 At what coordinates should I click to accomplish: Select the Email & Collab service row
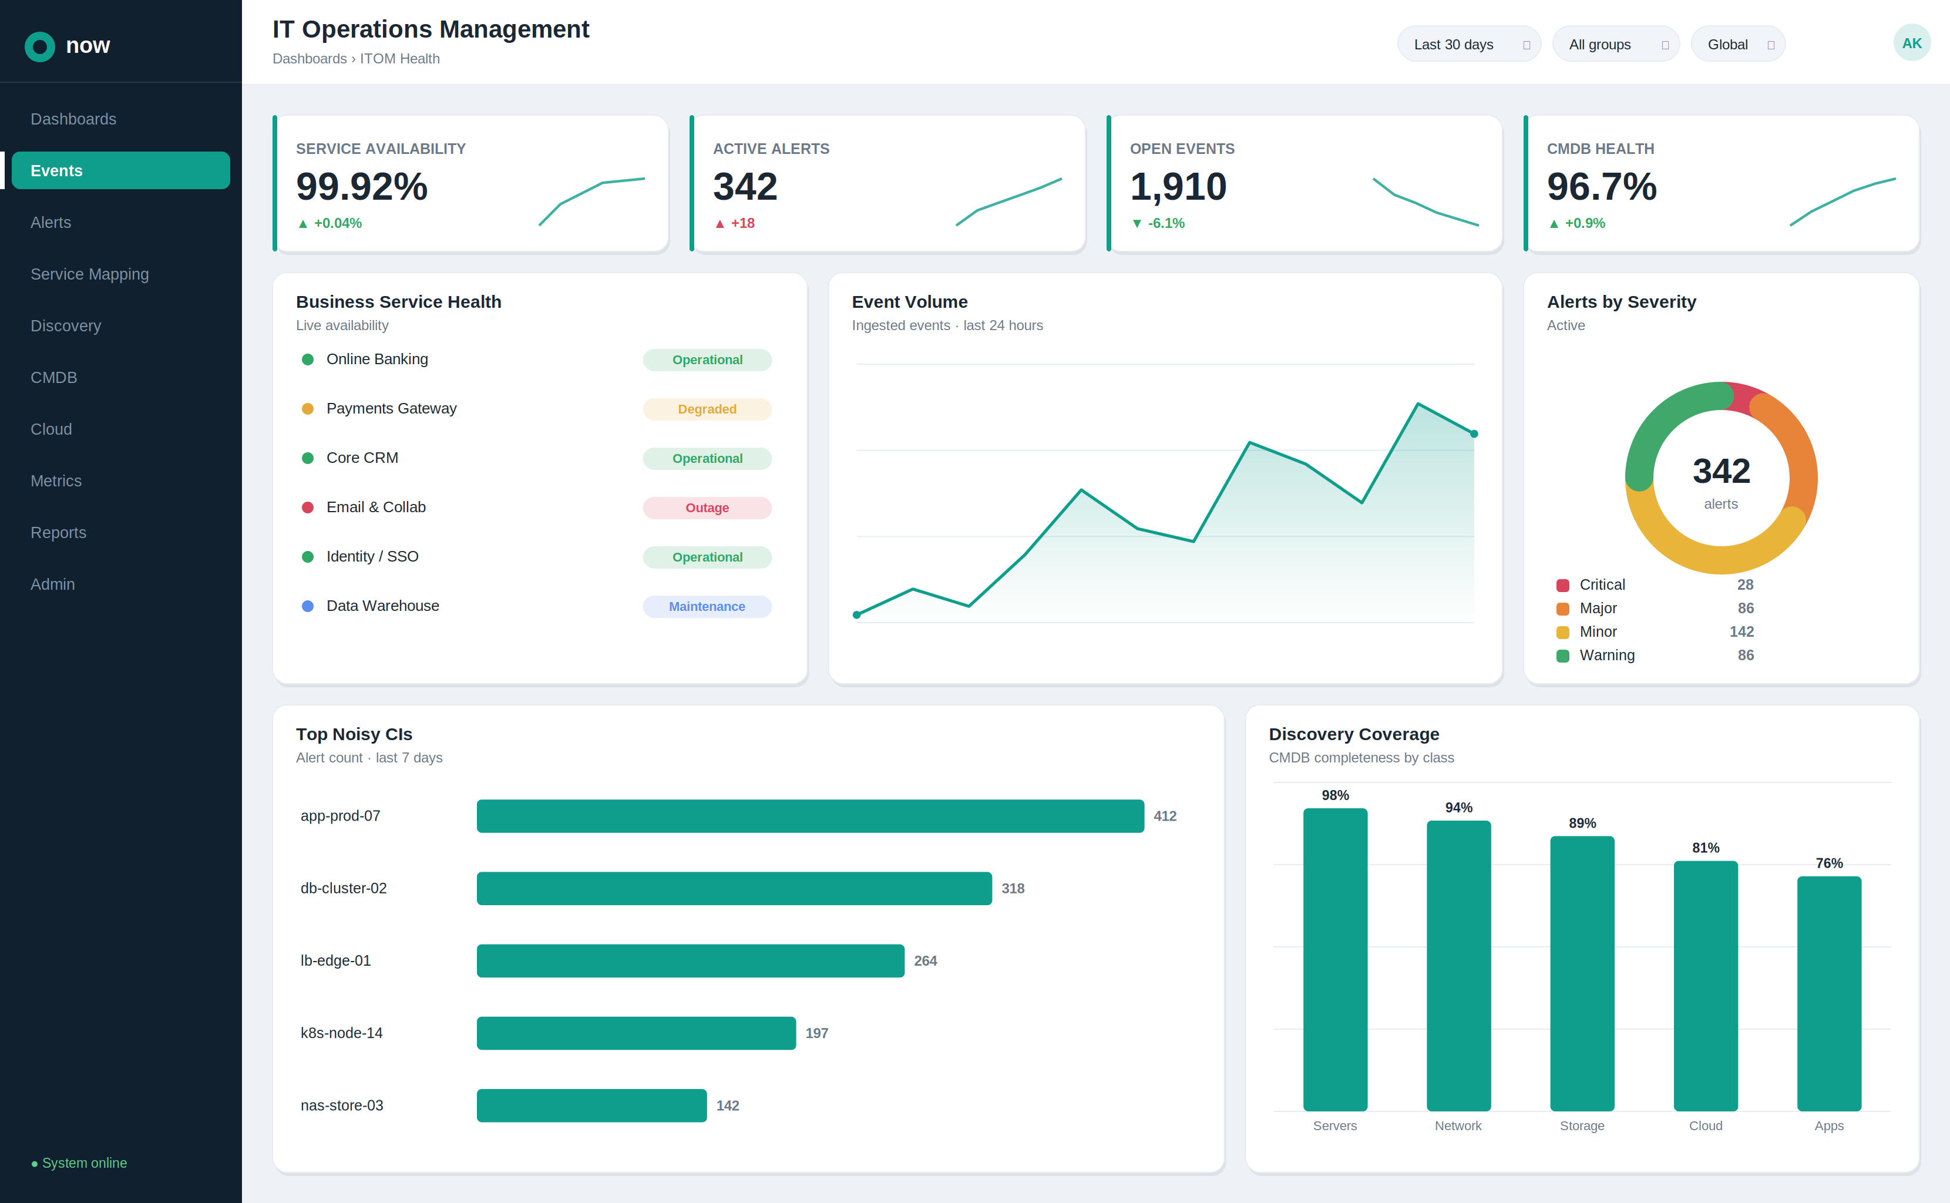tap(537, 508)
